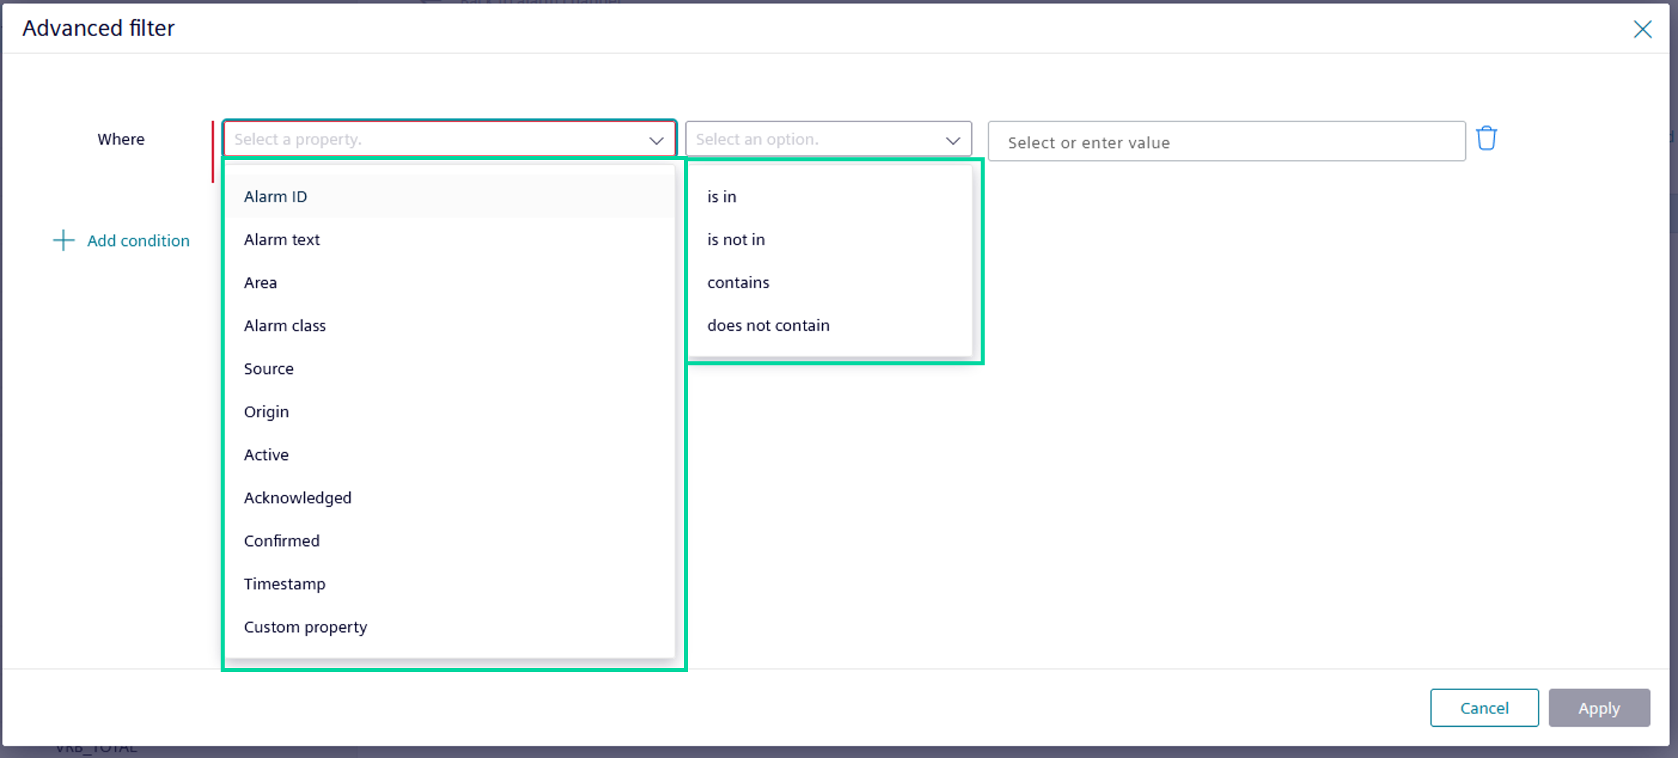The width and height of the screenshot is (1678, 758).
Task: Select the 'is in' operator
Action: [x=830, y=197]
